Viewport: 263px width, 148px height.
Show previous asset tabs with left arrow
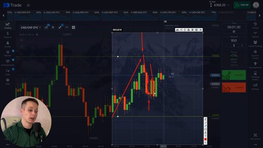click(x=4, y=16)
